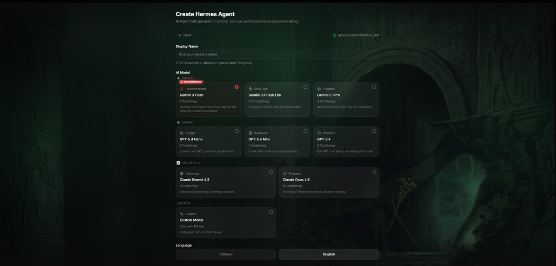Click the Custom Model title

[x=191, y=220]
